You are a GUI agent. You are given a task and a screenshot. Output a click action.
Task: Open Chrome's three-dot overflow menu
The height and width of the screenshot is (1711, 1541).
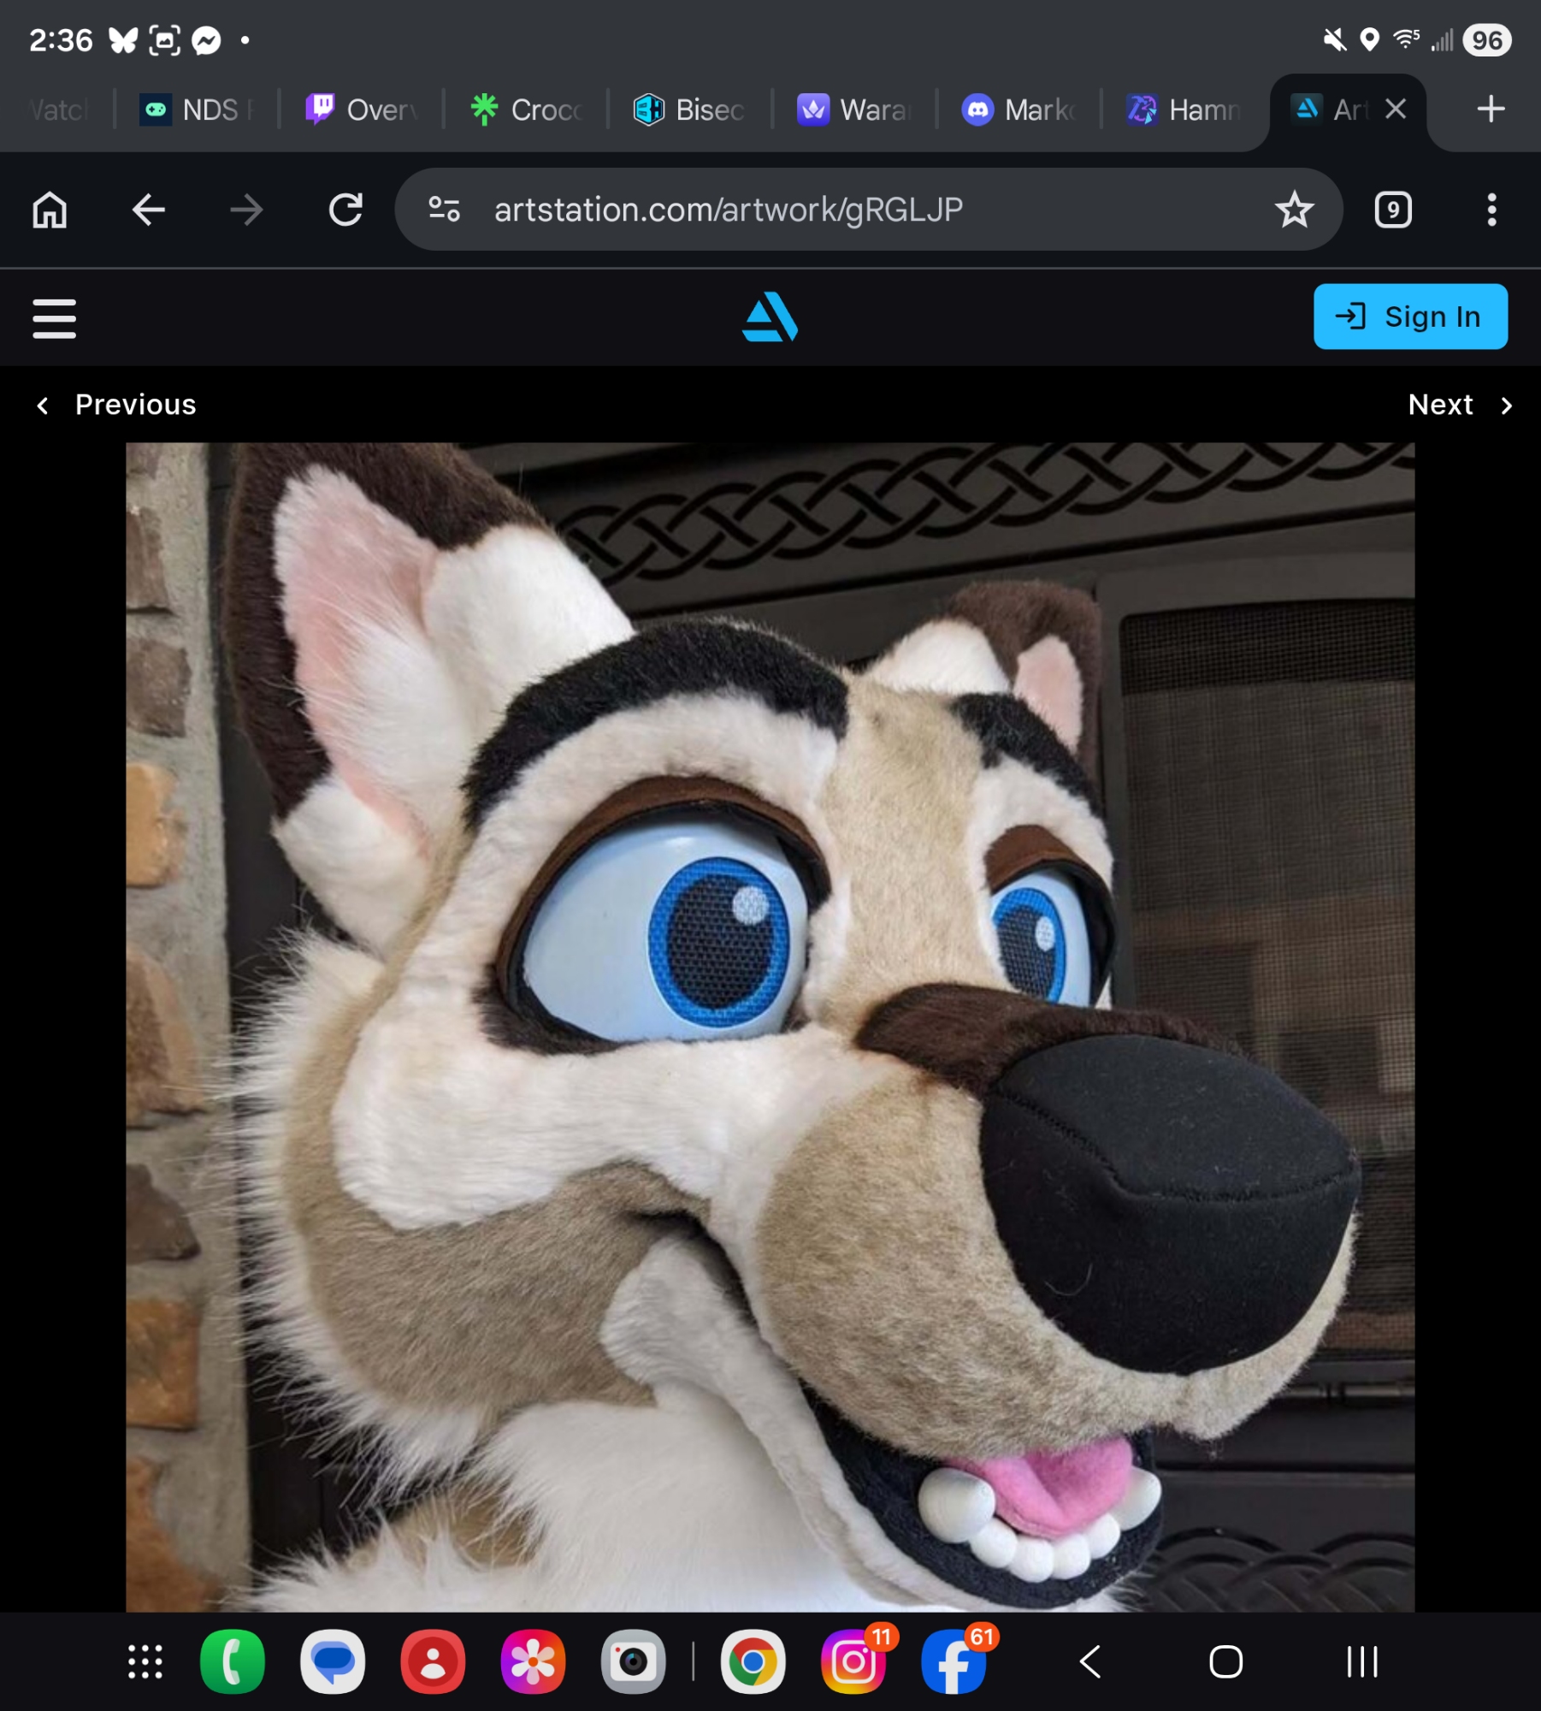click(x=1491, y=210)
